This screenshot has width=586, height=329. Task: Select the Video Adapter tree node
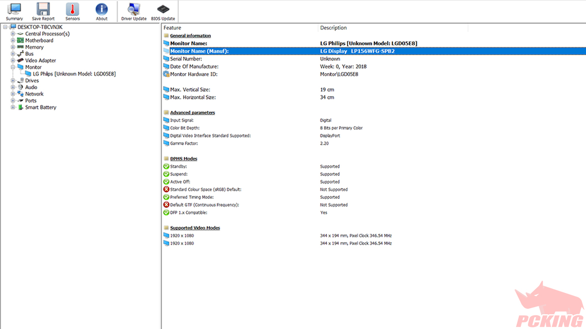(40, 61)
